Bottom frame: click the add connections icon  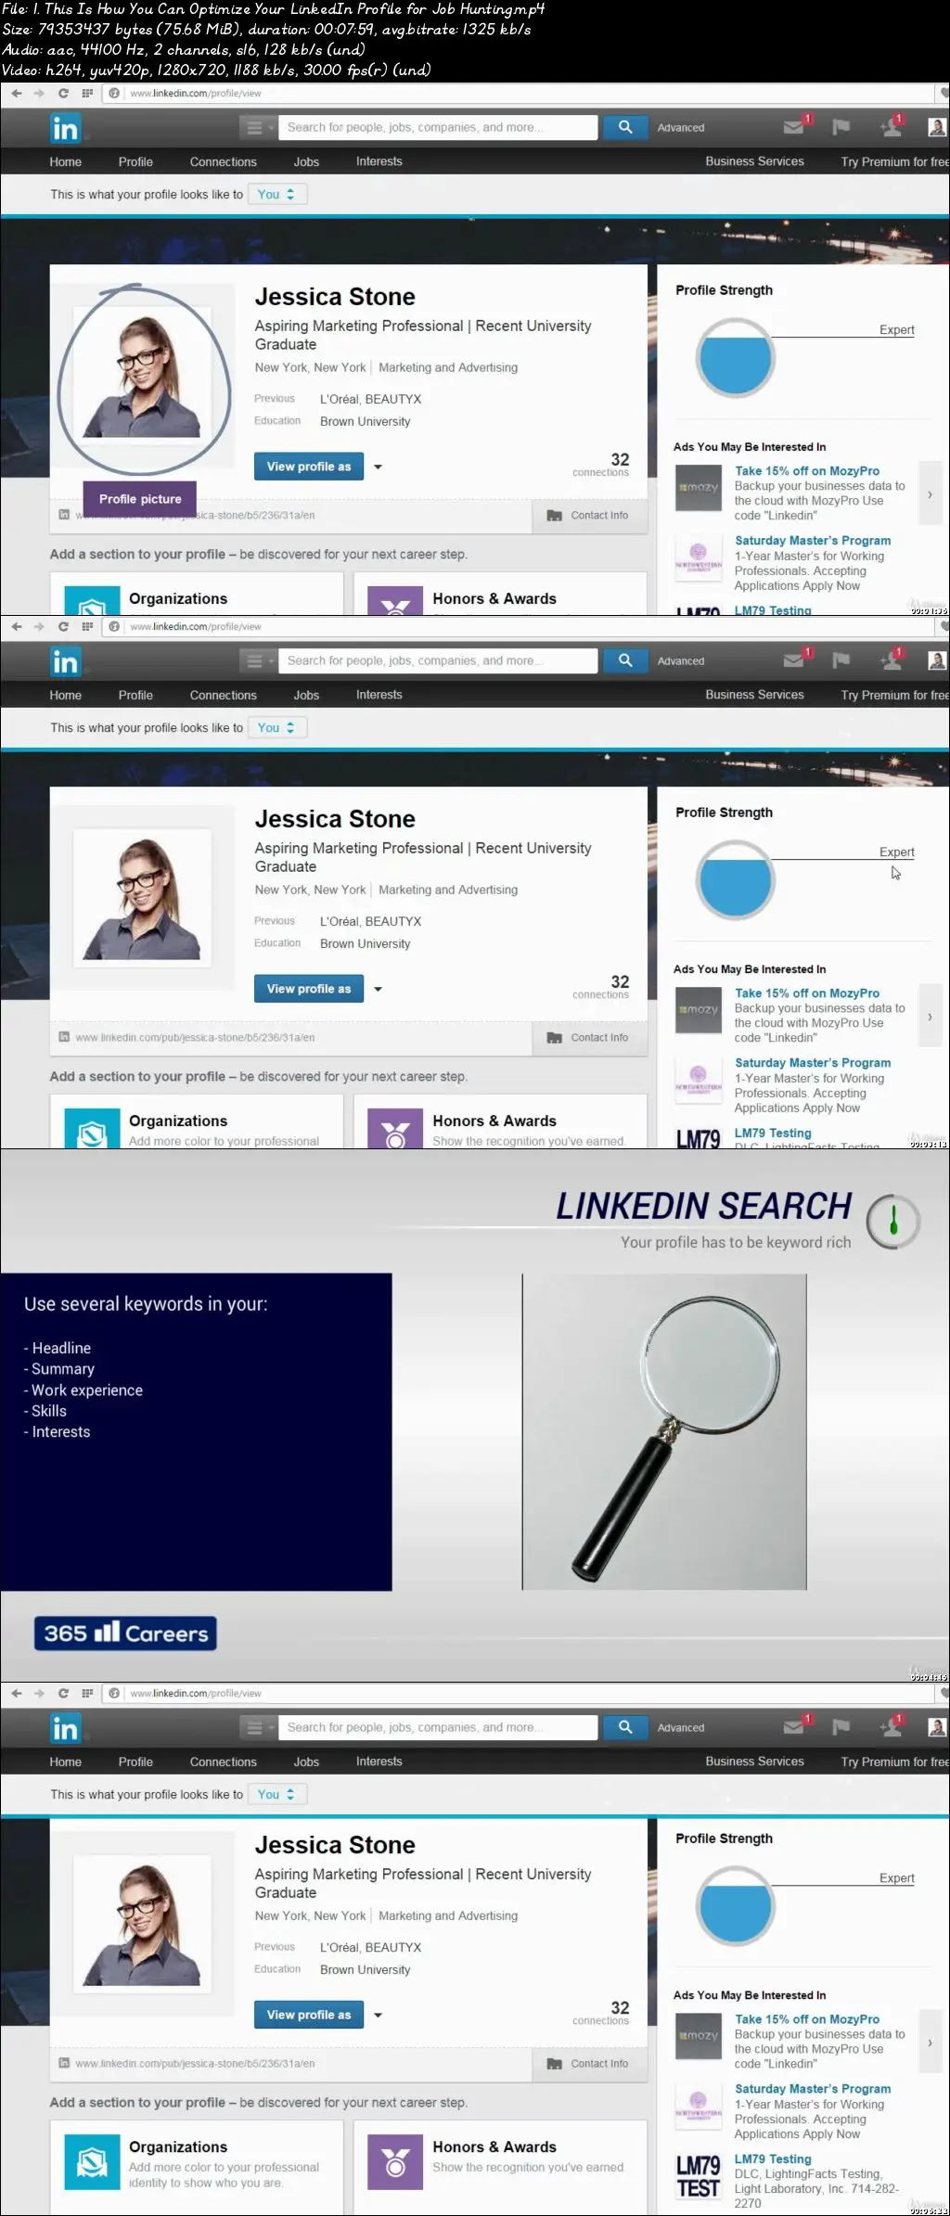(x=891, y=1727)
